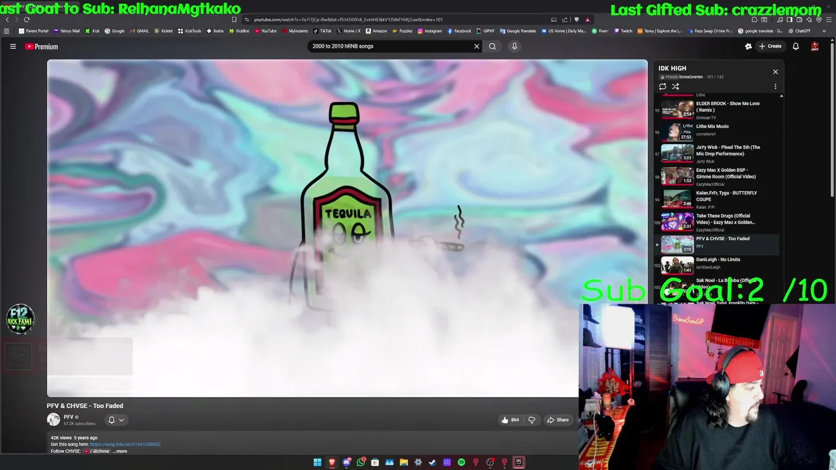Reload the page in browser
Screen dimensions: 836x470
tap(26, 20)
